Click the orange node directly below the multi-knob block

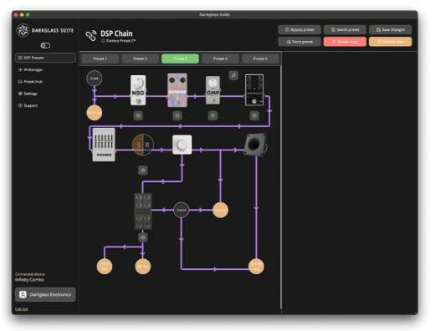click(x=143, y=267)
